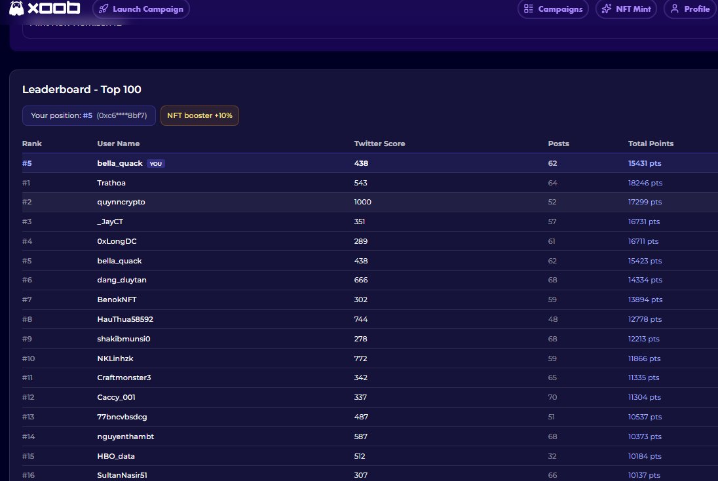Click the 13894 pts total for BenokNFT
The image size is (718, 481).
[645, 299]
